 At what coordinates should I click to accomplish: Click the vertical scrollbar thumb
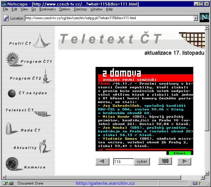click(x=207, y=80)
